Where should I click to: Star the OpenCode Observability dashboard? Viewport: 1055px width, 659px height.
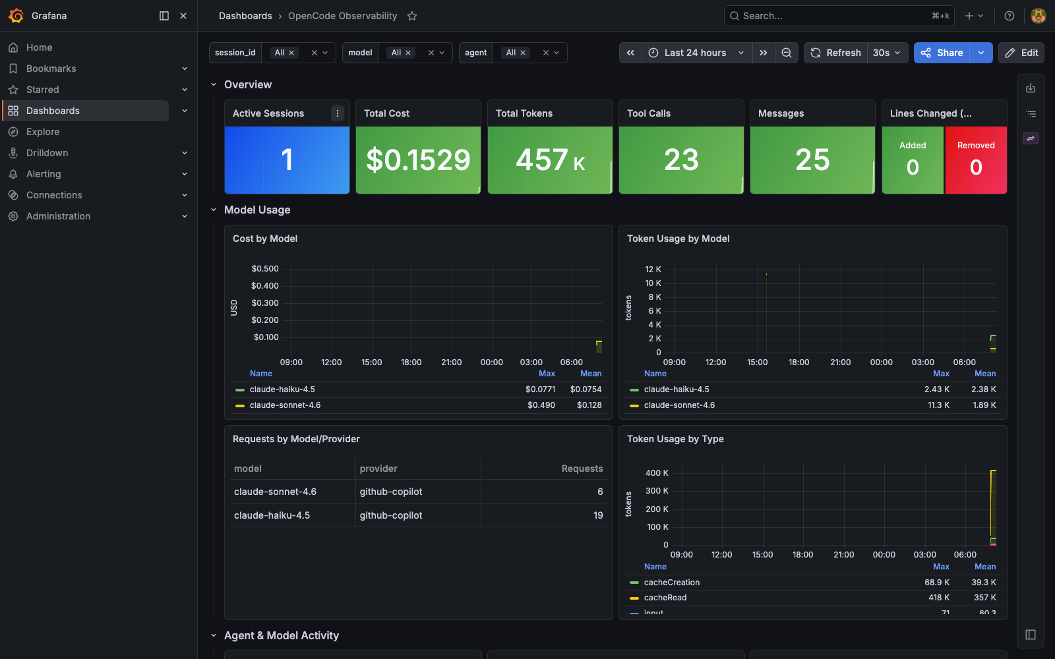[x=412, y=16]
